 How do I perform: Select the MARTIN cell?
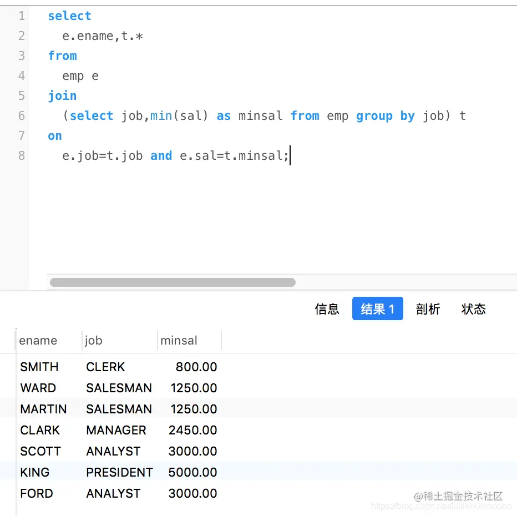pyautogui.click(x=43, y=409)
